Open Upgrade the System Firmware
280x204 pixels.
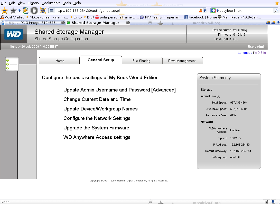click(x=96, y=128)
